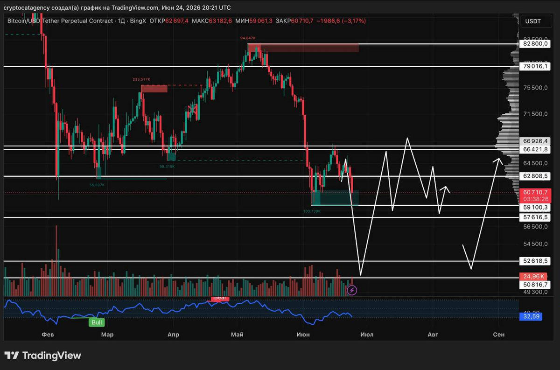The image size is (560, 370).
Task: Click the BingX exchange label
Action: pos(138,21)
